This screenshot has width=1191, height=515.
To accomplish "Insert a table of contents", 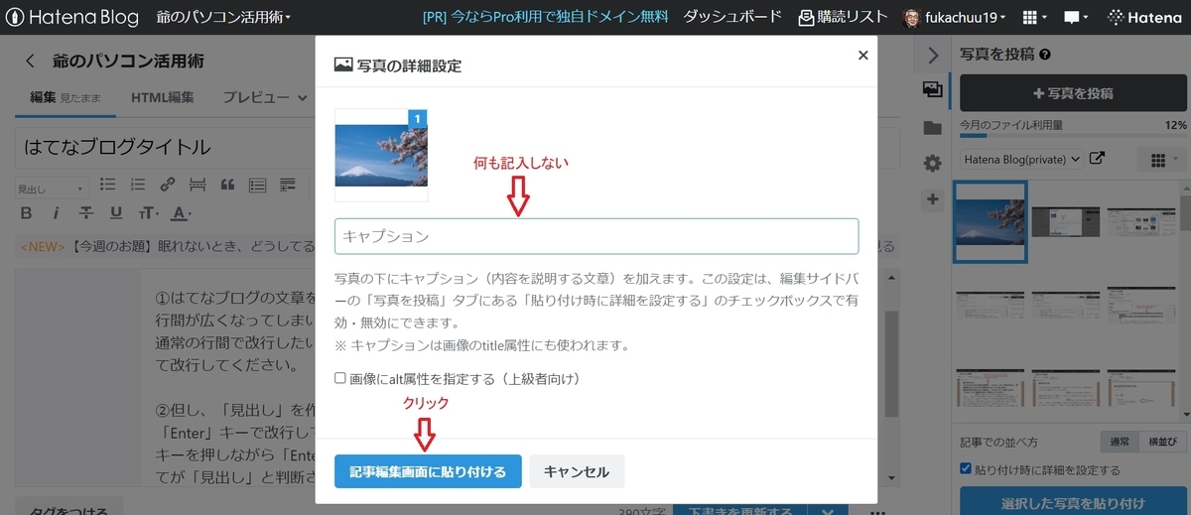I will (257, 185).
